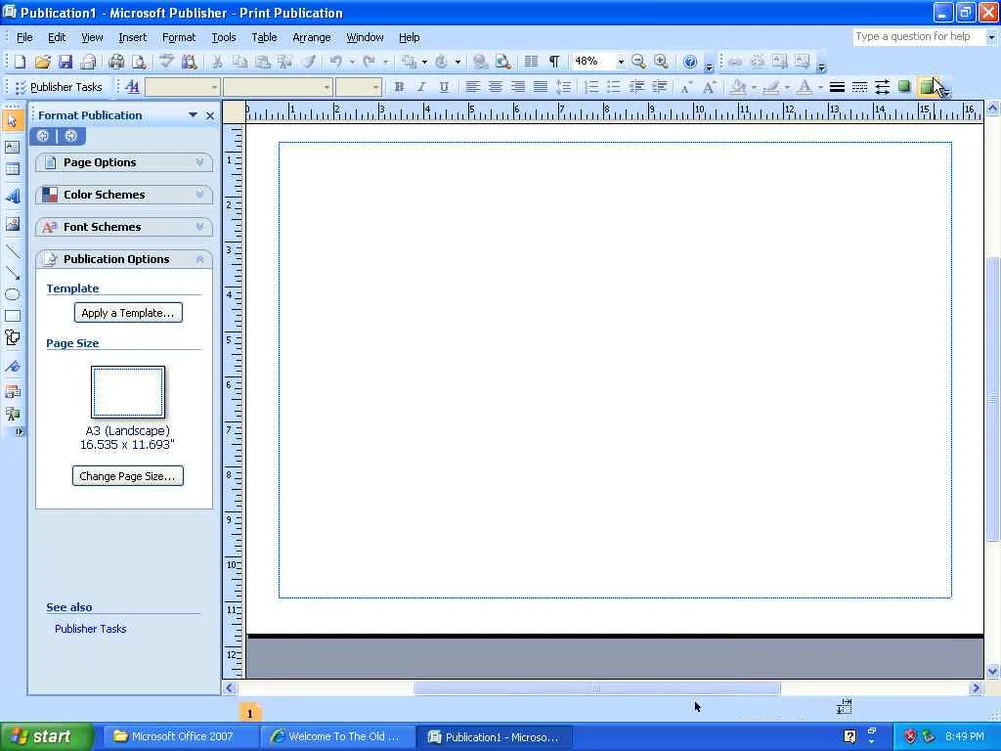Click the Print icon in the toolbar
1001x751 pixels.
tap(116, 62)
